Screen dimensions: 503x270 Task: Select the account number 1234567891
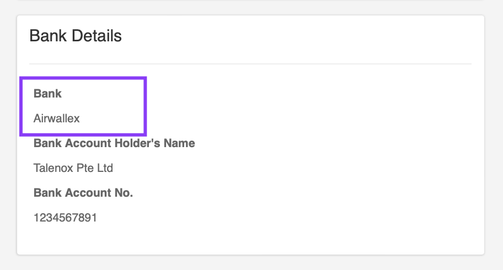click(65, 218)
